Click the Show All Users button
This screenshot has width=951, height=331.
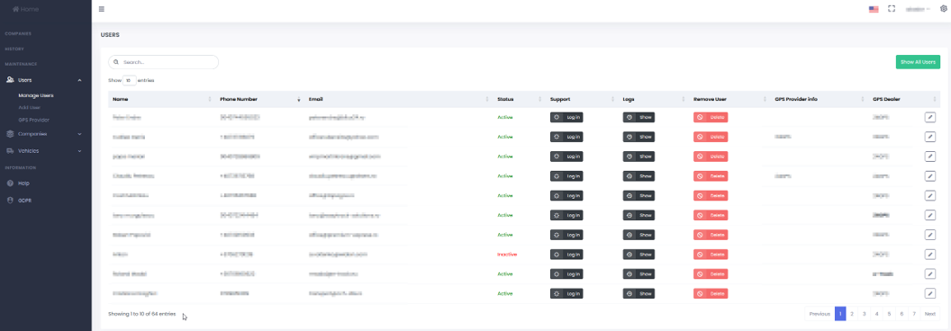coord(918,62)
